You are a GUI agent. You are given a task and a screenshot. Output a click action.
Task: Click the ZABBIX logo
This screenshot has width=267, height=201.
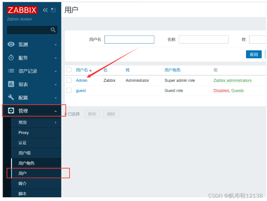pos(22,10)
